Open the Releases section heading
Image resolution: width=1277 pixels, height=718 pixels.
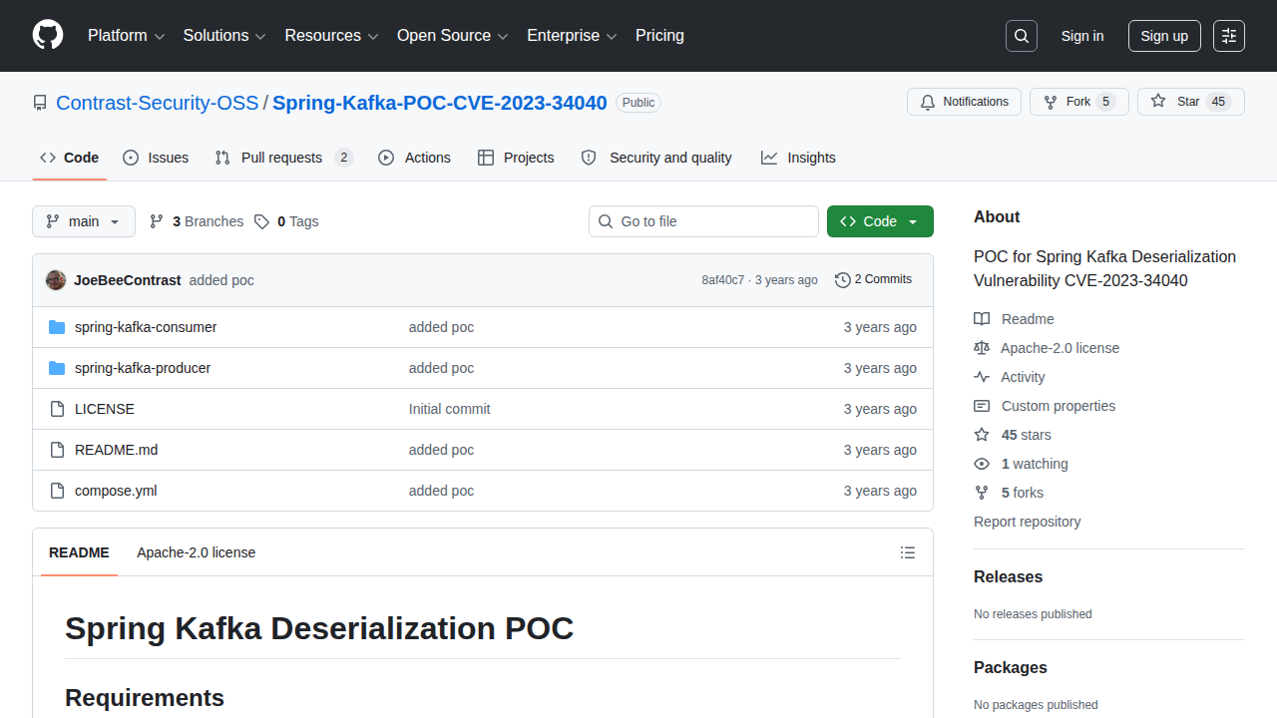1008,577
